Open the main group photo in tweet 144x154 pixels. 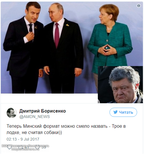(x=49, y=47)
